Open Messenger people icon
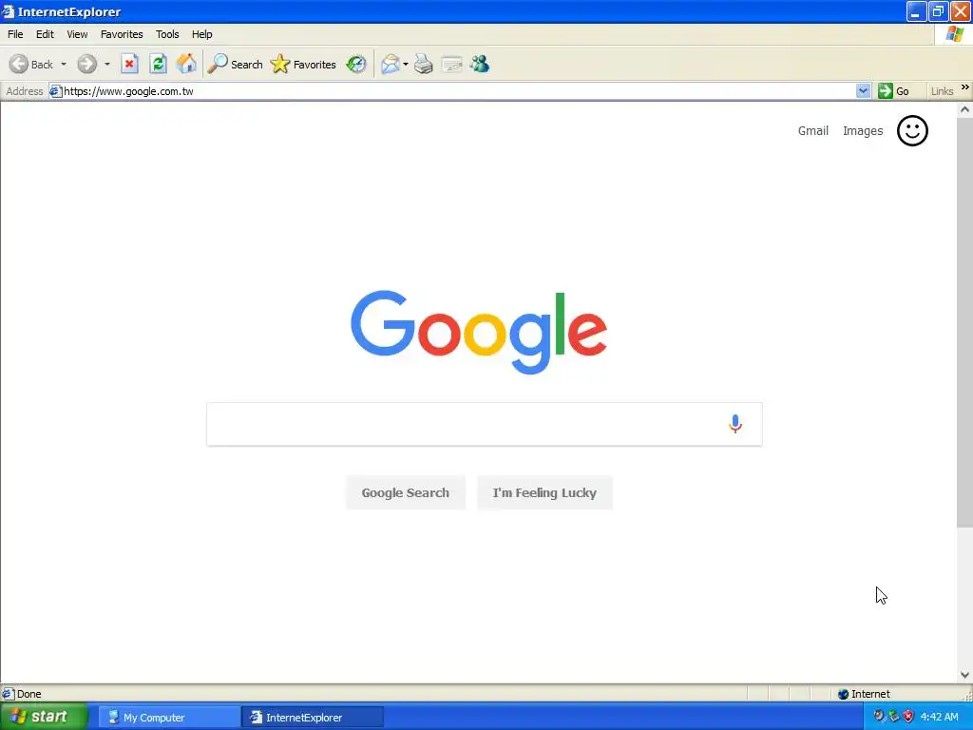This screenshot has height=730, width=973. [480, 64]
